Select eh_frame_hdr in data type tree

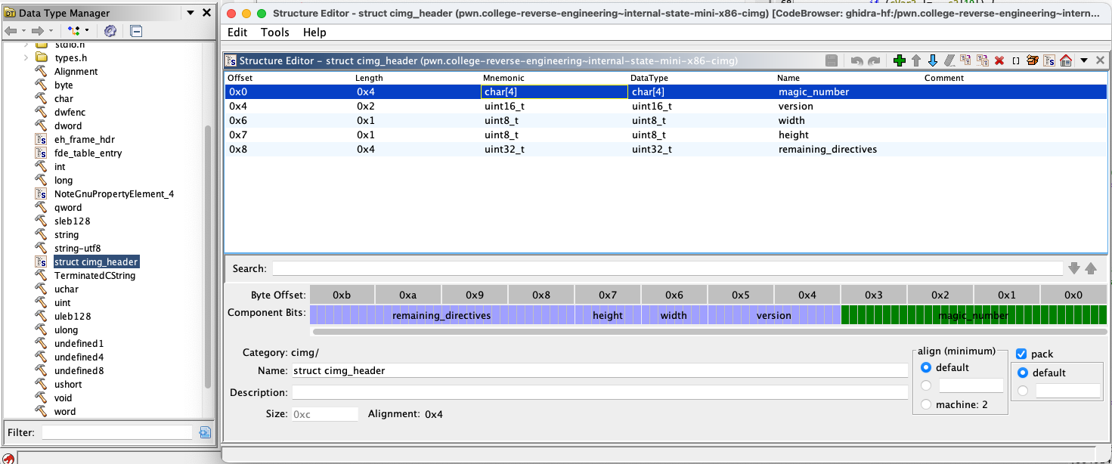[85, 139]
